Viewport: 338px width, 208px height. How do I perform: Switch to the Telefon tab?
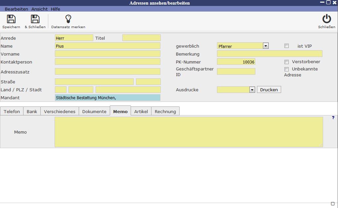click(12, 111)
